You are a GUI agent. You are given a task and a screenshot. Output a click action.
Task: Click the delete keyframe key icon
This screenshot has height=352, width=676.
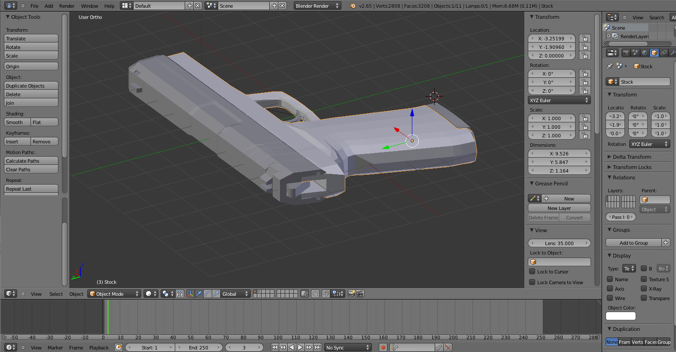tap(447, 347)
